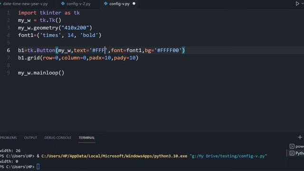Select the Python terminal entry
Screen dimensions: 304x171
[x=297, y=153]
